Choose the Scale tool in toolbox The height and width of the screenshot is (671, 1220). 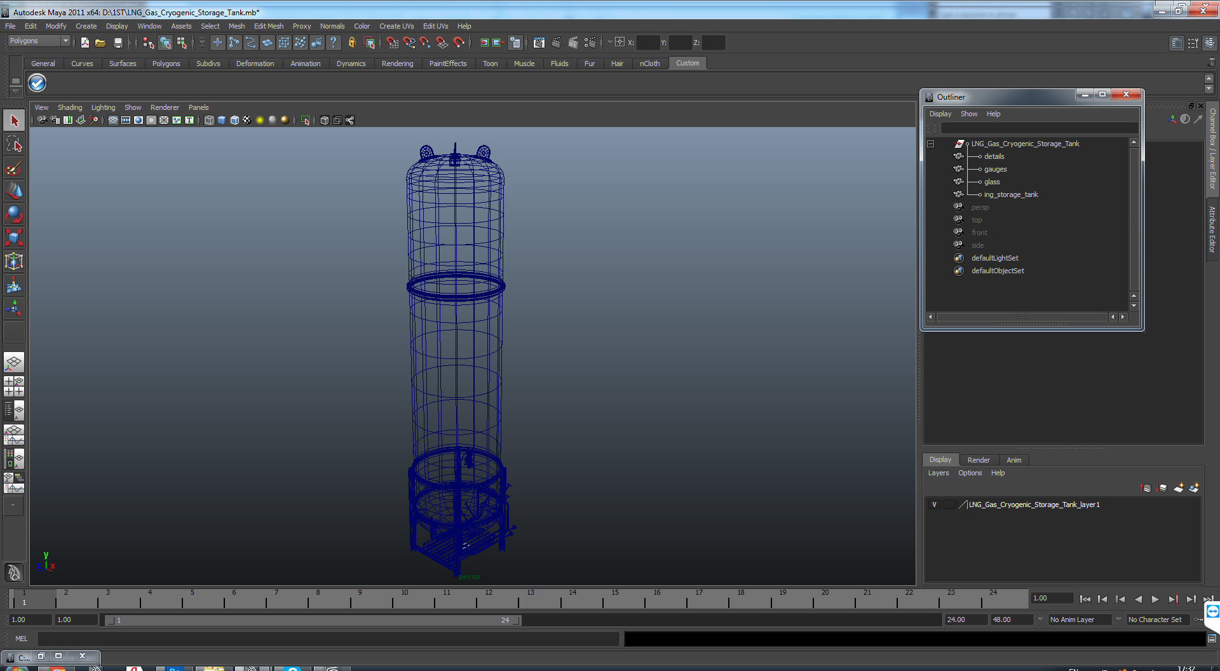point(14,238)
